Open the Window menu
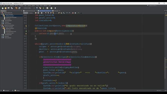 pyautogui.click(x=45, y=5)
